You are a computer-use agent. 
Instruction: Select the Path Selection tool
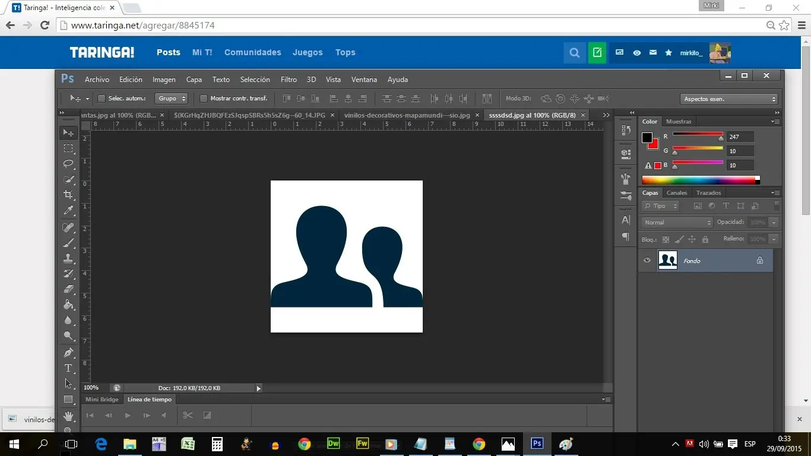68,384
